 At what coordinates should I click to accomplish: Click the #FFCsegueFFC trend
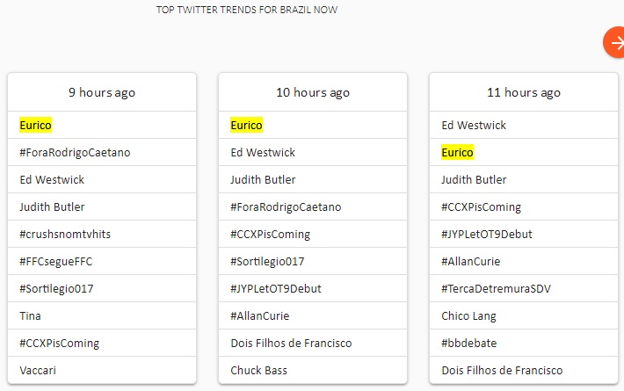pos(59,262)
